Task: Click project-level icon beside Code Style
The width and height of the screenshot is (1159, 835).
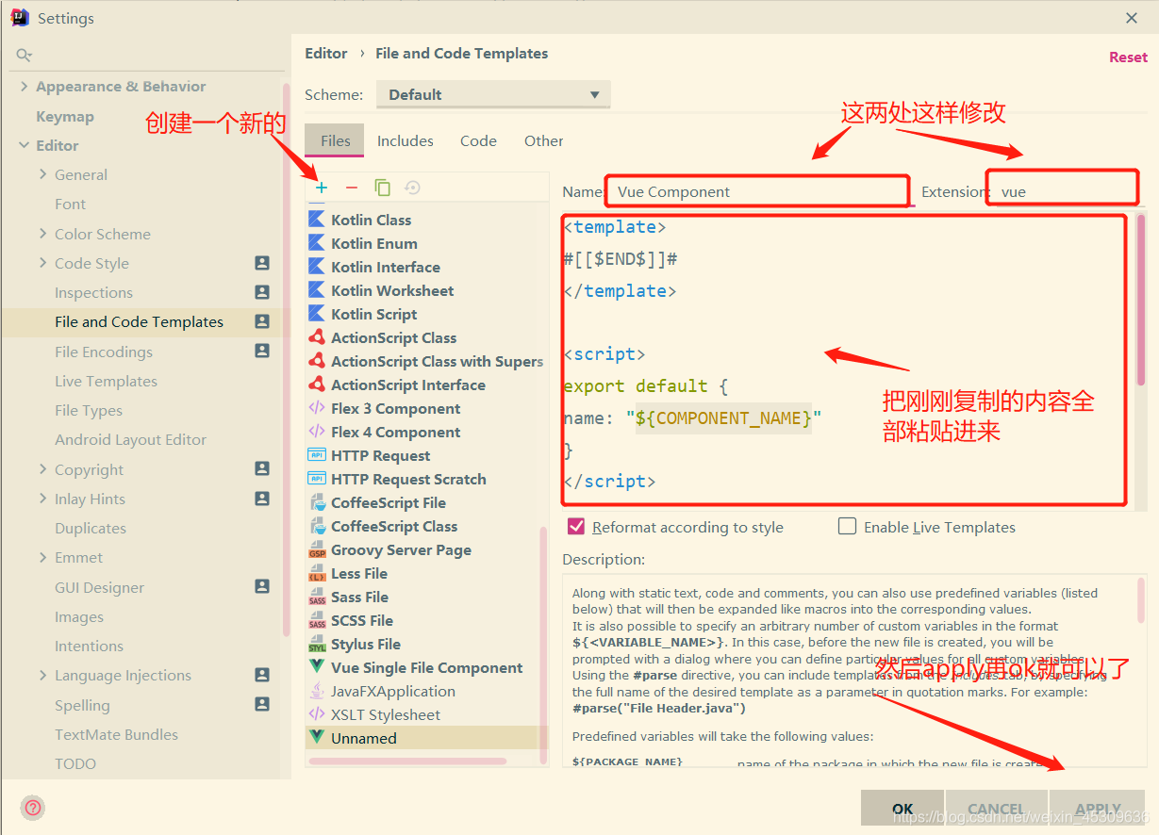Action: pos(262,263)
